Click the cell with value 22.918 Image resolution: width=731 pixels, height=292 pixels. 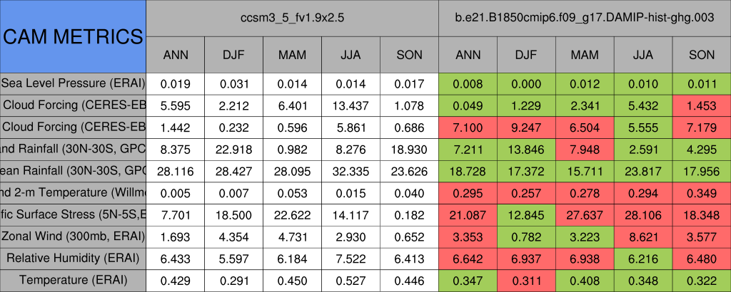pyautogui.click(x=233, y=149)
